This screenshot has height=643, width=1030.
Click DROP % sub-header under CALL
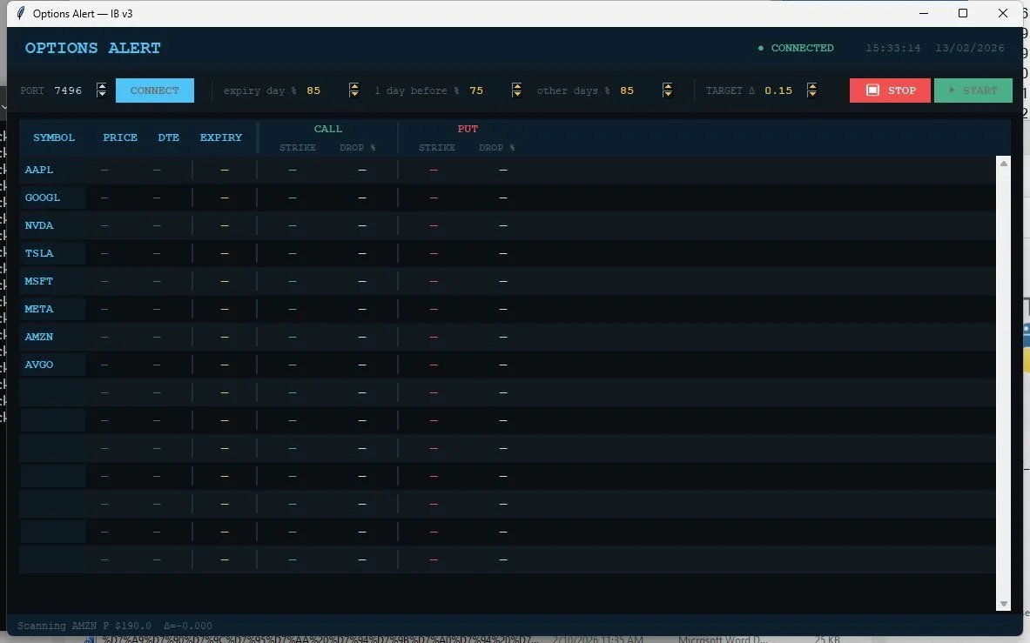pyautogui.click(x=357, y=148)
